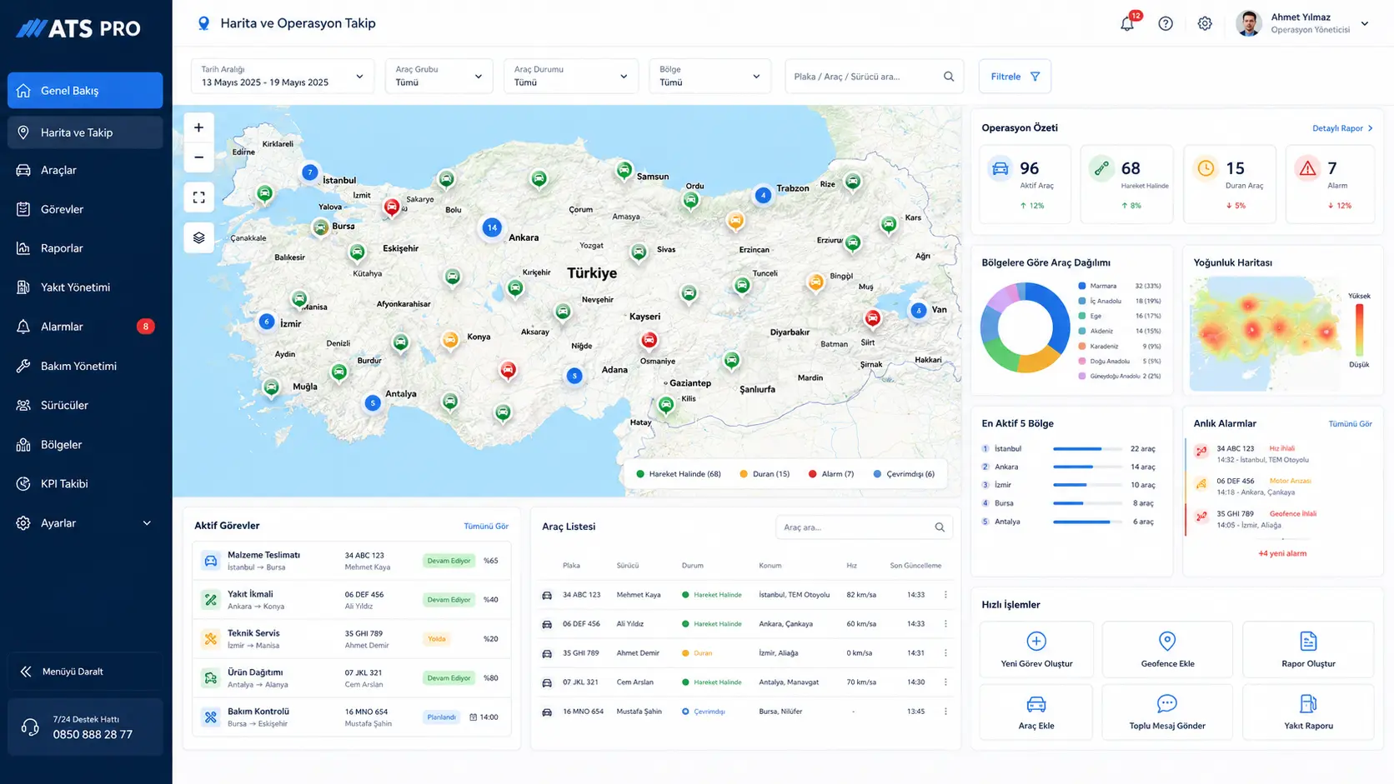Click Tümünü Gör in Anlık Alarmlar

(x=1350, y=423)
